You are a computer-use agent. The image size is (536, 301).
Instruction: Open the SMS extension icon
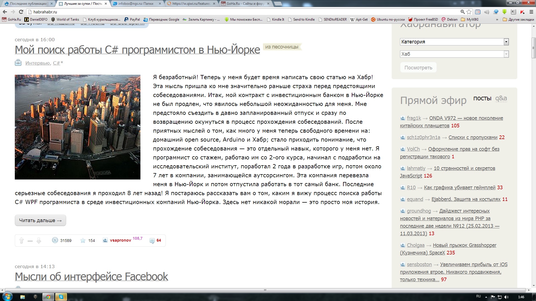(496, 12)
